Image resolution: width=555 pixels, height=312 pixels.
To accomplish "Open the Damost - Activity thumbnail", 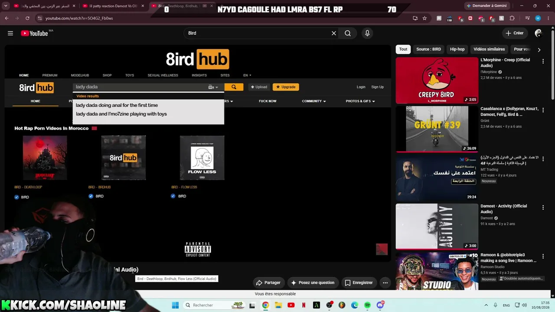I will click(437, 227).
